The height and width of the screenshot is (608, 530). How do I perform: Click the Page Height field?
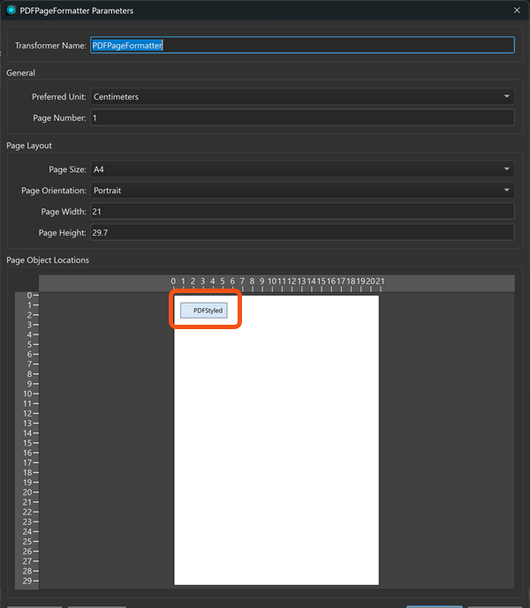pyautogui.click(x=302, y=233)
